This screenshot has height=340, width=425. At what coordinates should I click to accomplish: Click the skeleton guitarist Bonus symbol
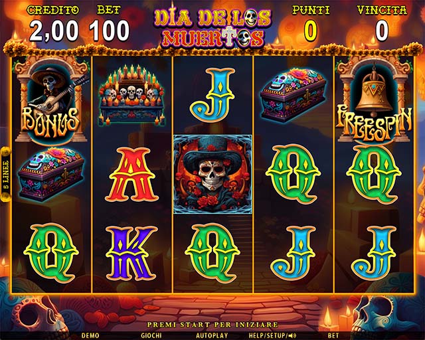51,100
